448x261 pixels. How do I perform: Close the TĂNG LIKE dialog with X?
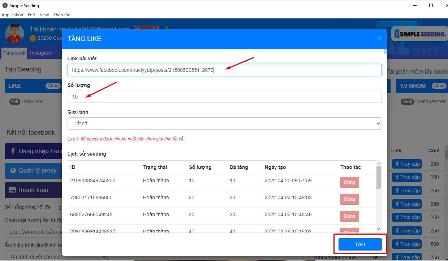(x=379, y=38)
